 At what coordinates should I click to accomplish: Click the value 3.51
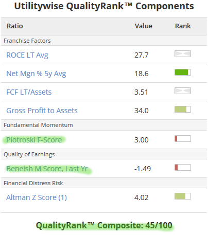click(x=141, y=92)
